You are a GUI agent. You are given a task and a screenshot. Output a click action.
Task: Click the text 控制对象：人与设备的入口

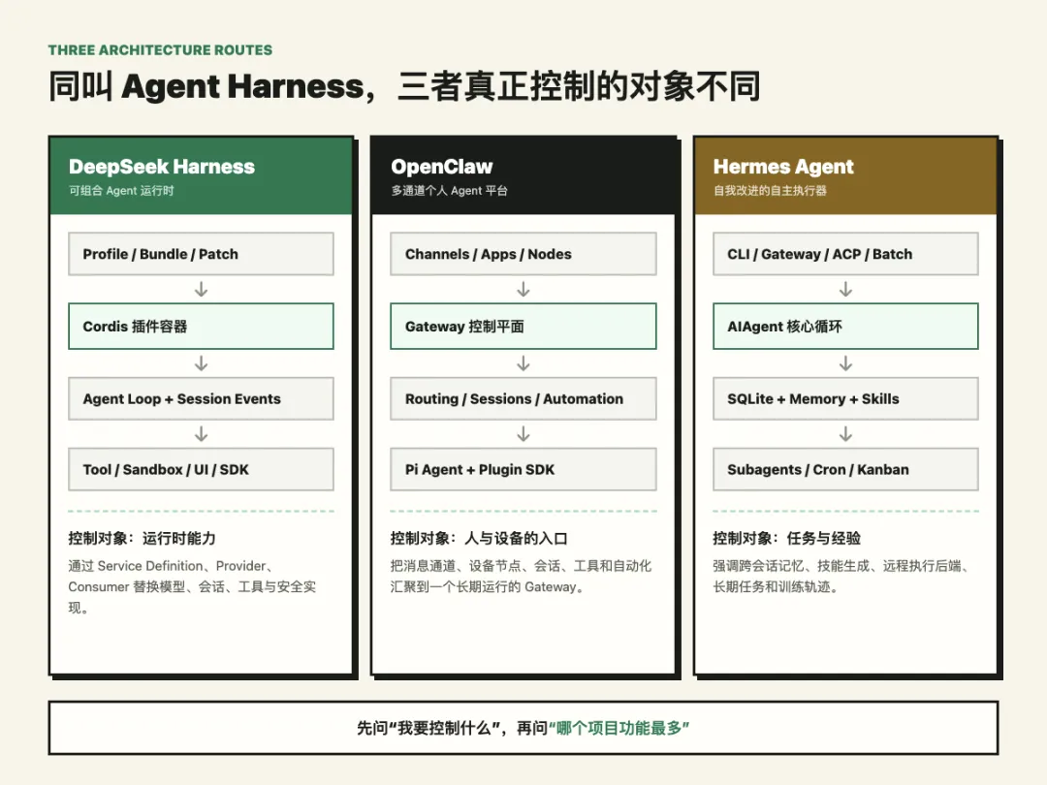[479, 538]
